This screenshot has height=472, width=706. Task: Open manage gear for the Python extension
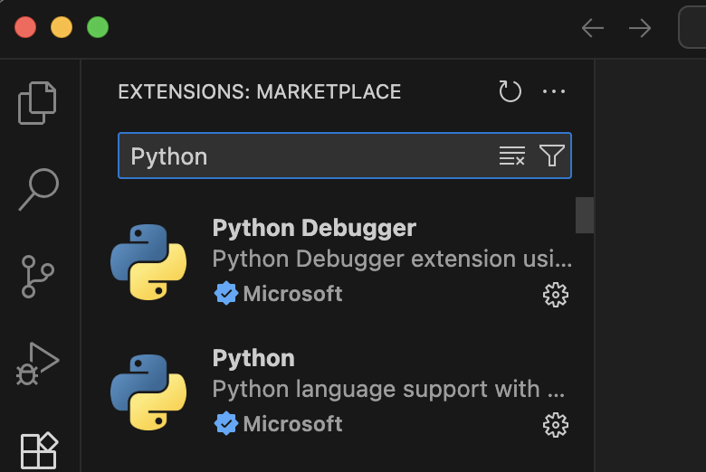click(556, 425)
